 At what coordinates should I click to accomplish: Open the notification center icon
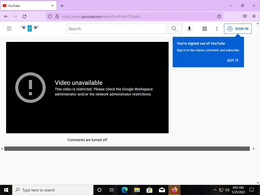pyautogui.click(x=252, y=190)
